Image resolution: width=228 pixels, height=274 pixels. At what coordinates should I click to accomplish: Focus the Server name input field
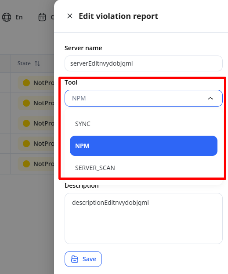click(x=144, y=63)
